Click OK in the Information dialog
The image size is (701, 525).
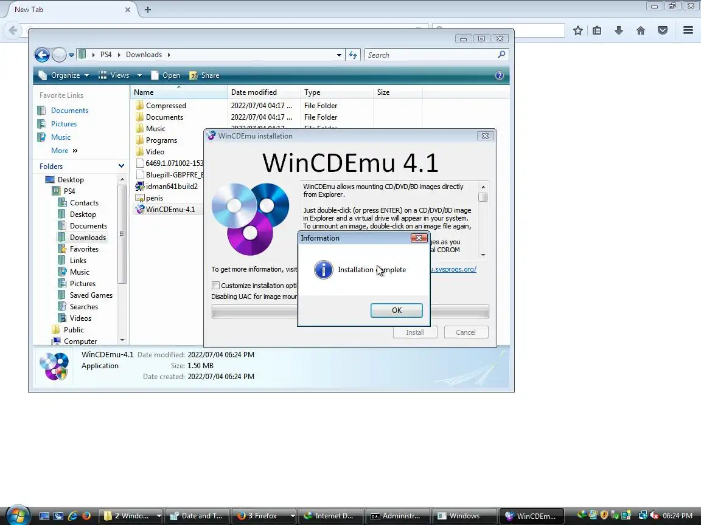pyautogui.click(x=397, y=311)
